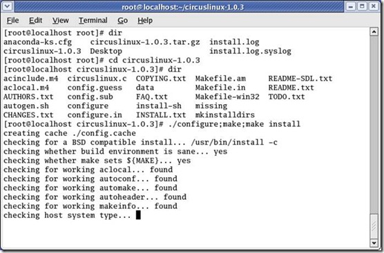Click the working aclocal... found line
Screen dimensions: 384x253
(88, 170)
